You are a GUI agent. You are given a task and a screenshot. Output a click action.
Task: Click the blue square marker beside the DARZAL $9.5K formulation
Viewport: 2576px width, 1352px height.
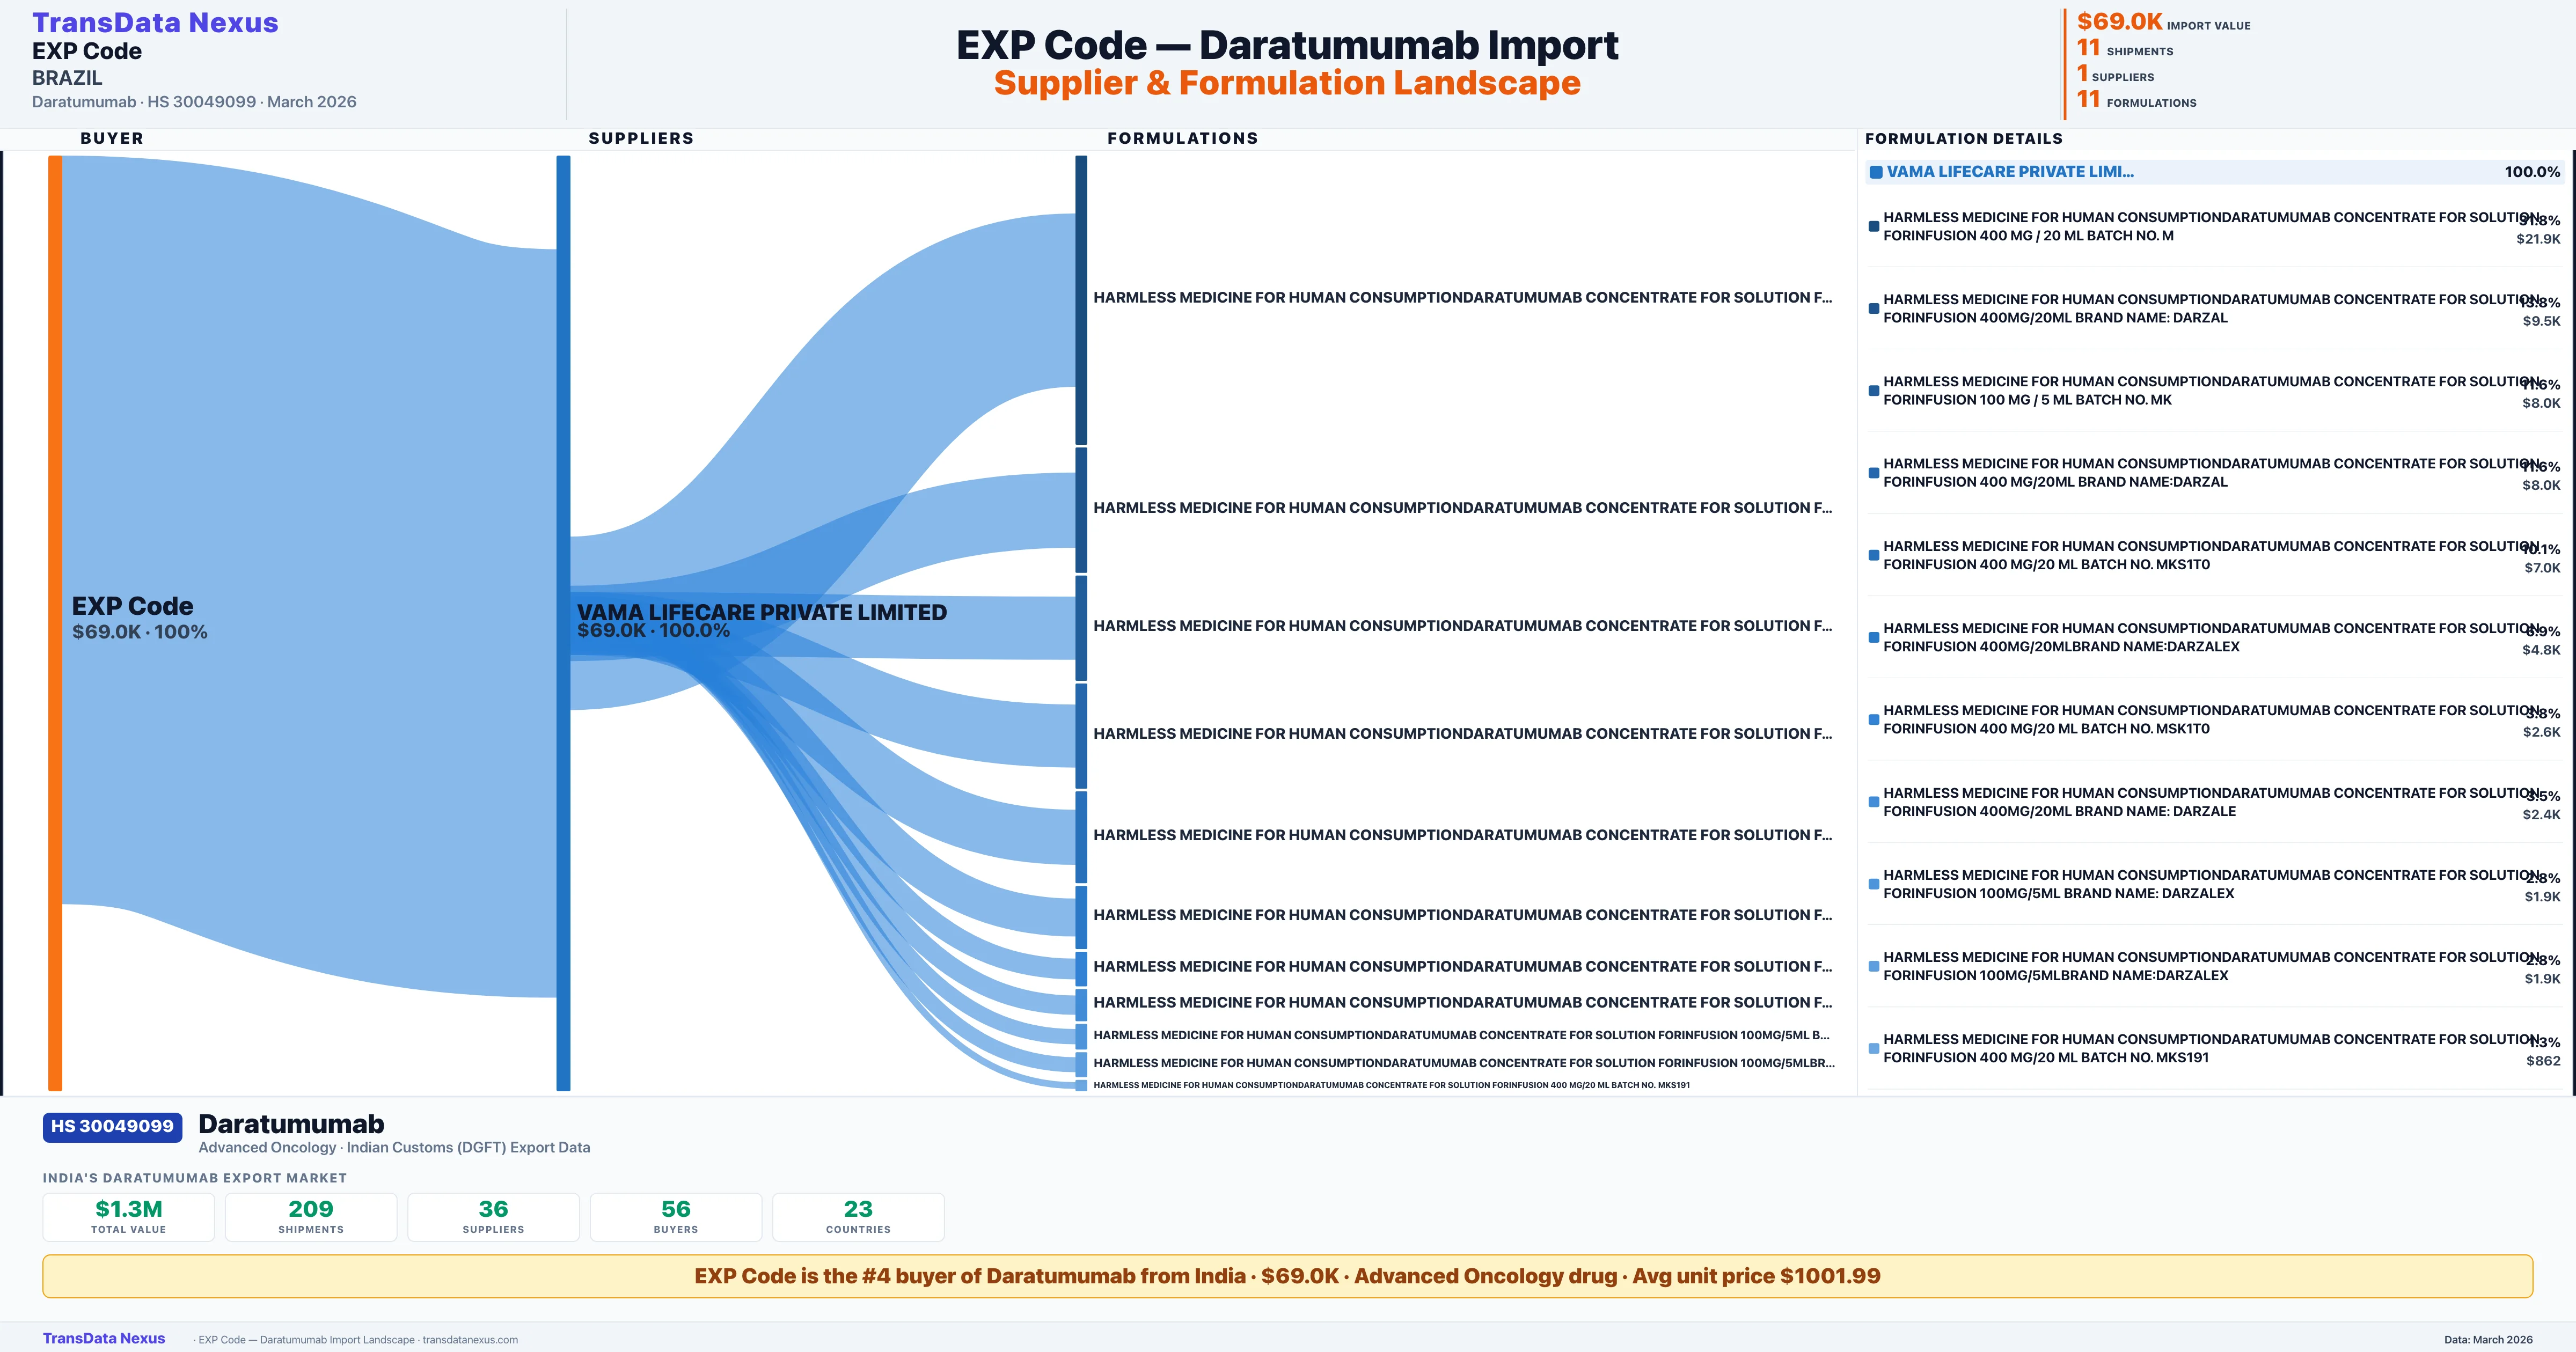(1874, 308)
